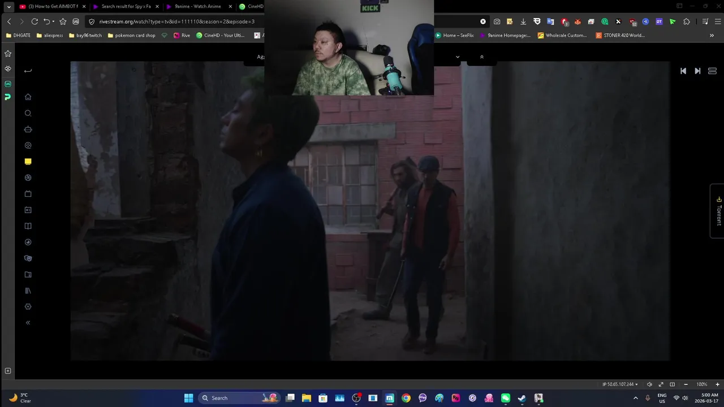
Task: Open the green P side panel icon
Action: 8,97
